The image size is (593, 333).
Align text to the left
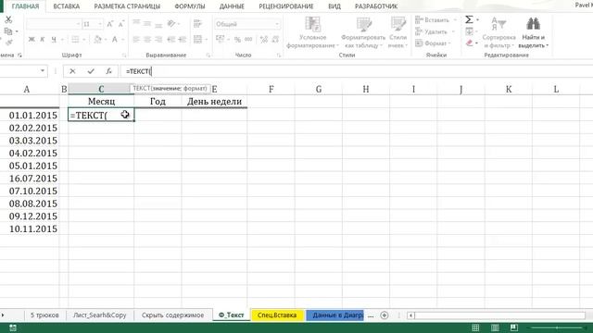pyautogui.click(x=136, y=39)
